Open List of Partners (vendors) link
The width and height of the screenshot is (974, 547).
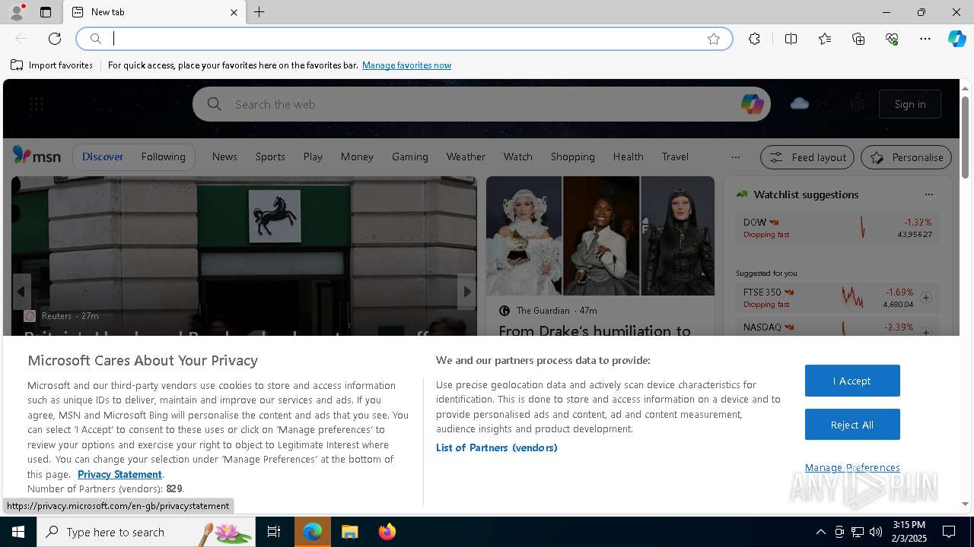496,447
